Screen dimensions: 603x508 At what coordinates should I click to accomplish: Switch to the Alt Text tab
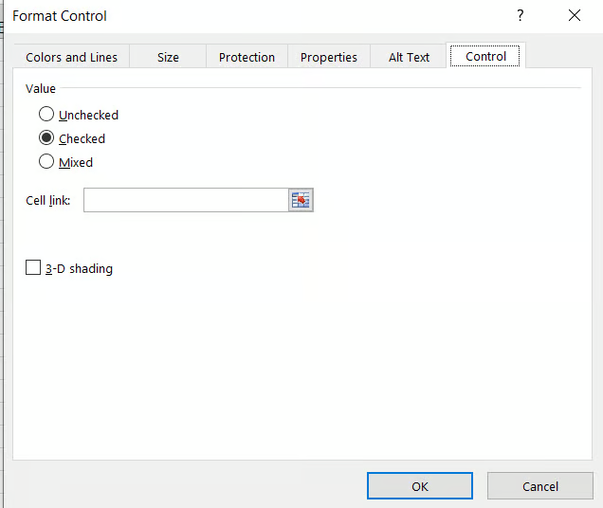[x=409, y=57]
